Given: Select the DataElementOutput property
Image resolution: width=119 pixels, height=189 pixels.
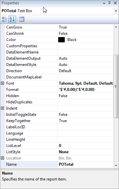Looking at the screenshot, I should 24,58.
